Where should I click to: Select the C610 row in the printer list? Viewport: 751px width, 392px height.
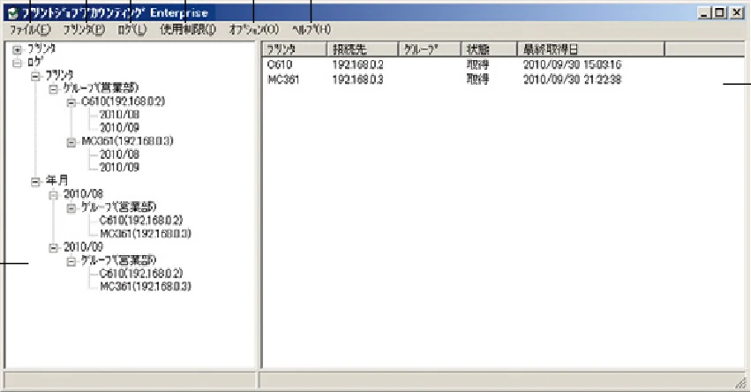[280, 64]
